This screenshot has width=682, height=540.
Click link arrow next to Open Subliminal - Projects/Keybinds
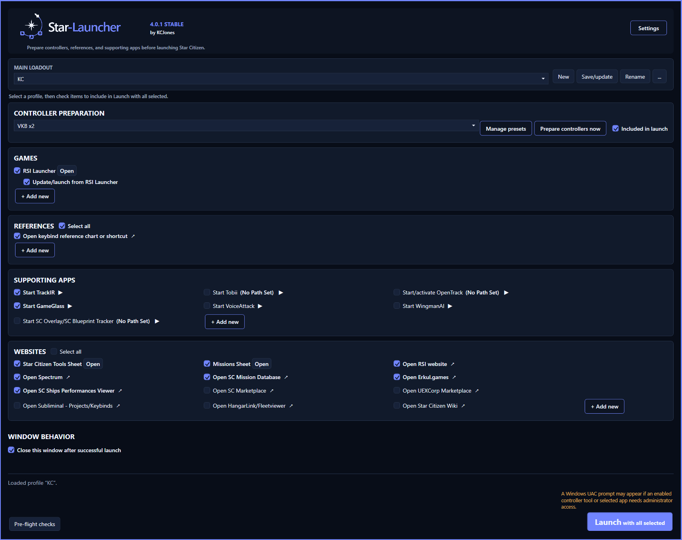tap(118, 406)
